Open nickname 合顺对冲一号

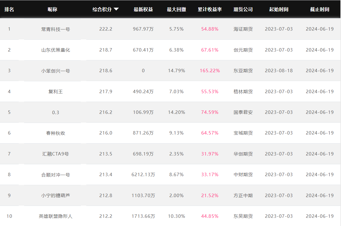56,174
